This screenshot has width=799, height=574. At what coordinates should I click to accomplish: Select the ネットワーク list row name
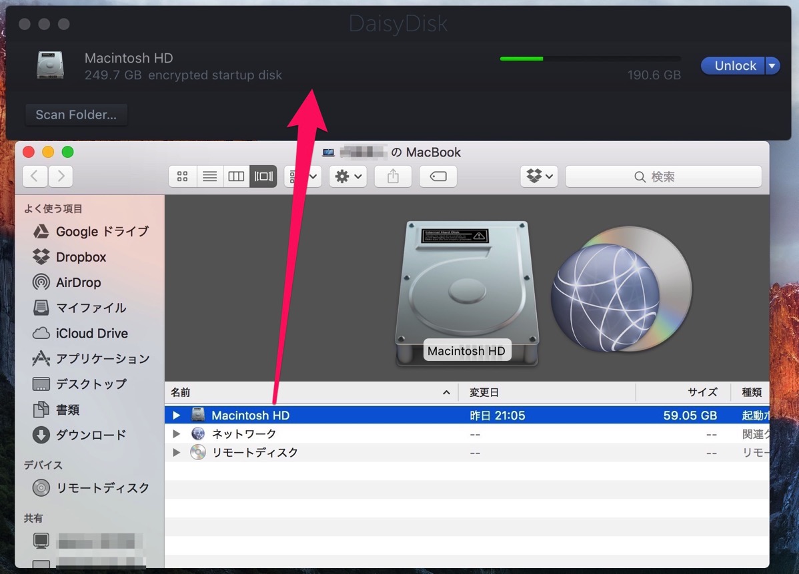pyautogui.click(x=244, y=434)
